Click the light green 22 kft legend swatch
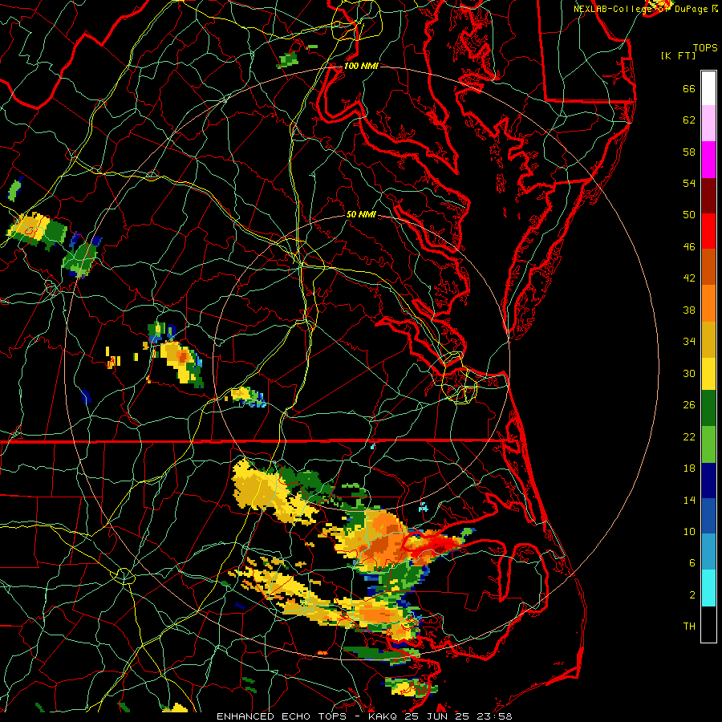722x722 pixels. [708, 444]
